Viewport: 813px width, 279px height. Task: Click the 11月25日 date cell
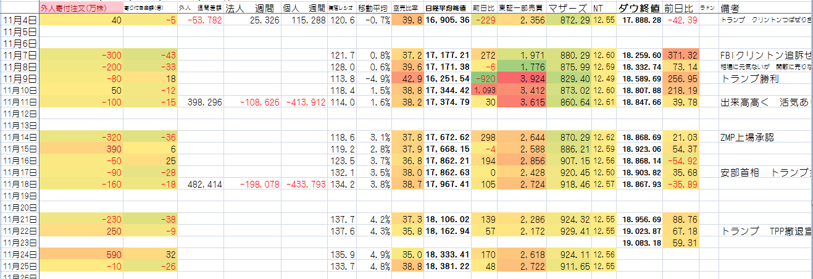(x=19, y=267)
